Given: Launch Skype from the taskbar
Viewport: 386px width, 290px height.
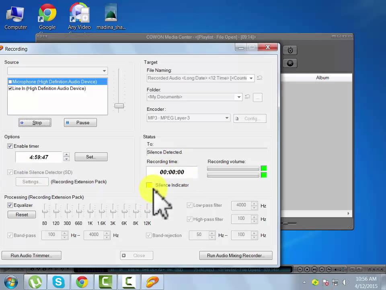Looking at the screenshot, I should pyautogui.click(x=58, y=282).
